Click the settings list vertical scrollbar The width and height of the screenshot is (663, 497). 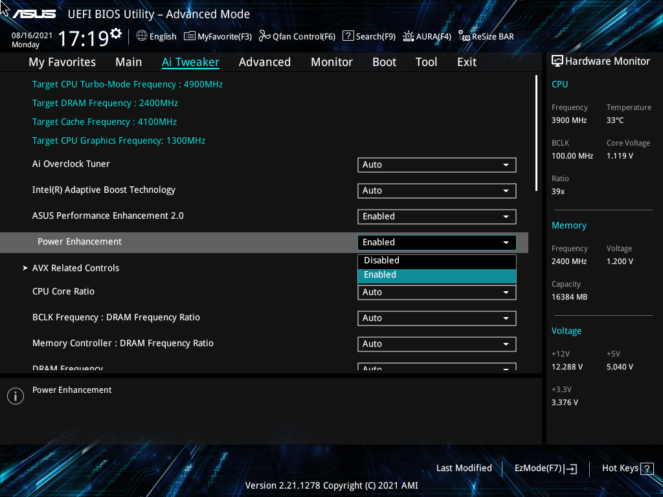click(x=536, y=133)
